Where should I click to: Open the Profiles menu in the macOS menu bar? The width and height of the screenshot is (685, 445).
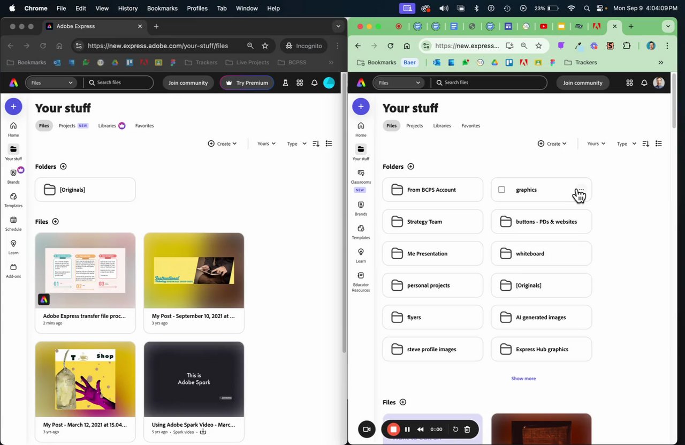pyautogui.click(x=197, y=8)
